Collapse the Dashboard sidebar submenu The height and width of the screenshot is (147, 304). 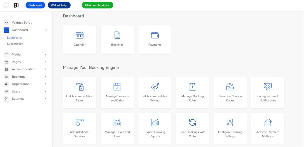coord(46,30)
